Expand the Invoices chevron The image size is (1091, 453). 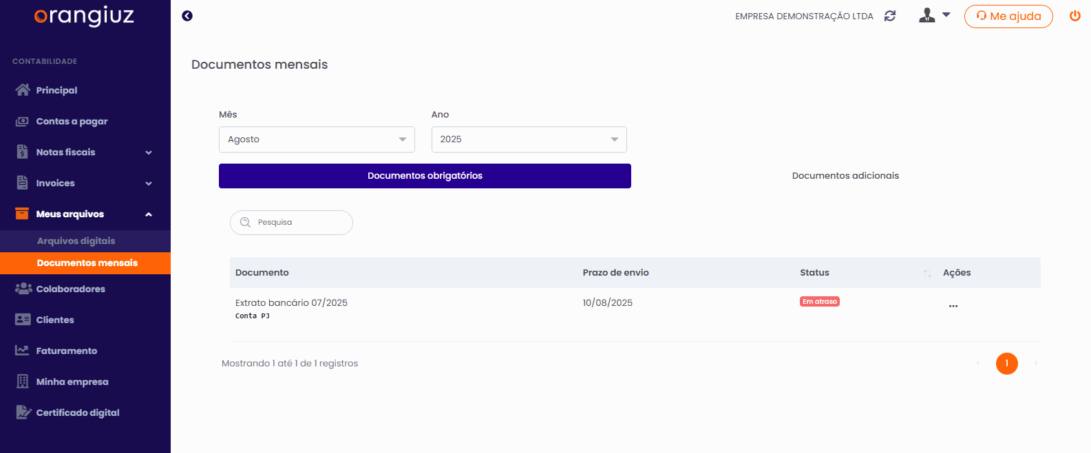(x=149, y=184)
